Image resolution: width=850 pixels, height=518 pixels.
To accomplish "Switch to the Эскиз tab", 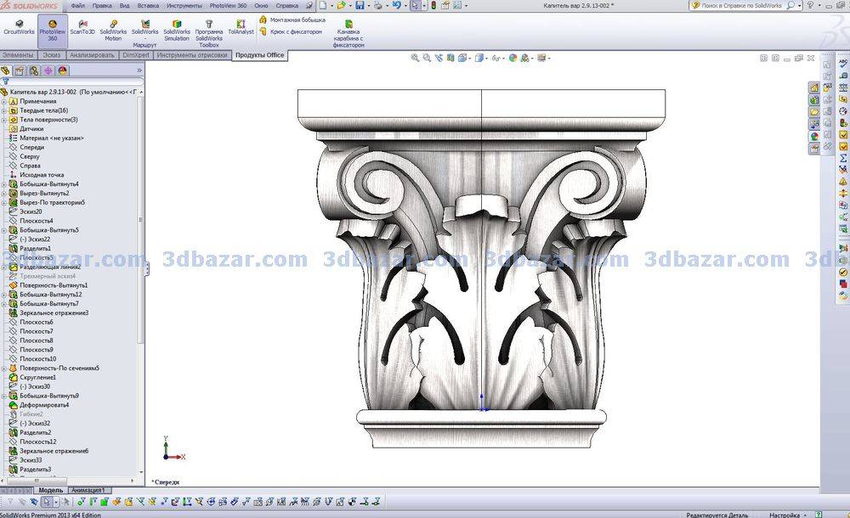I will 52,55.
